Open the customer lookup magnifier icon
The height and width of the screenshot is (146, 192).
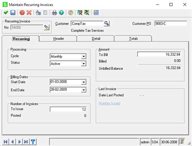(x=107, y=24)
